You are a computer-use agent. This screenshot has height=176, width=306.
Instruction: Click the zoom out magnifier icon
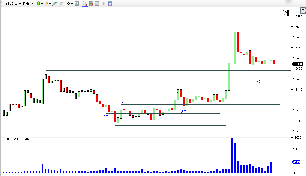point(61,4)
